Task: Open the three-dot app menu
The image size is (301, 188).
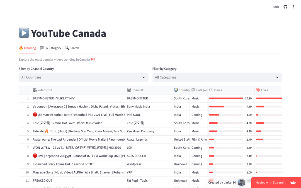Action: 293,7
